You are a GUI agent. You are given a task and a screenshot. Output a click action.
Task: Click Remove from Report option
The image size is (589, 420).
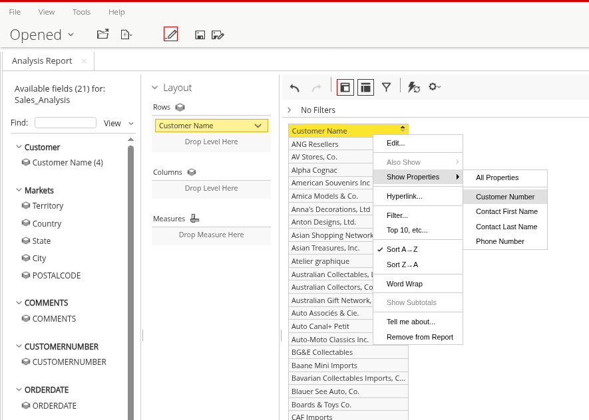click(419, 337)
